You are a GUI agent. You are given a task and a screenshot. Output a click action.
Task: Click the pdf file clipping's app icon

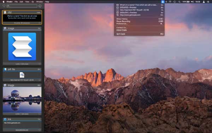pos(5,69)
